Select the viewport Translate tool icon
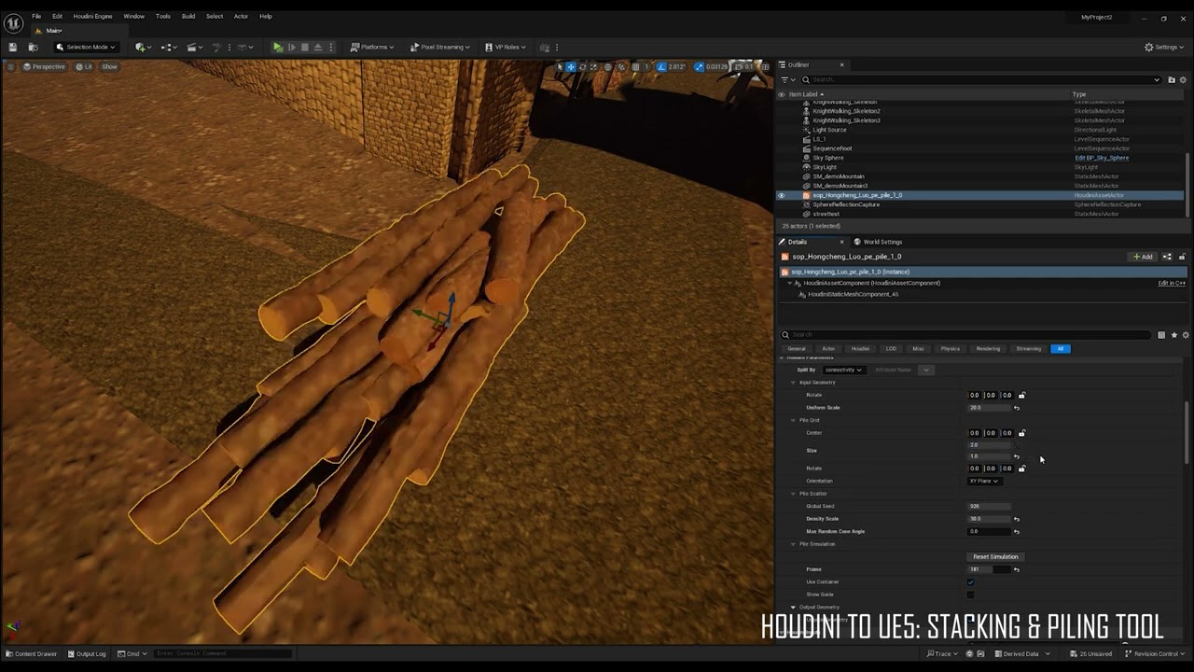 (x=571, y=66)
